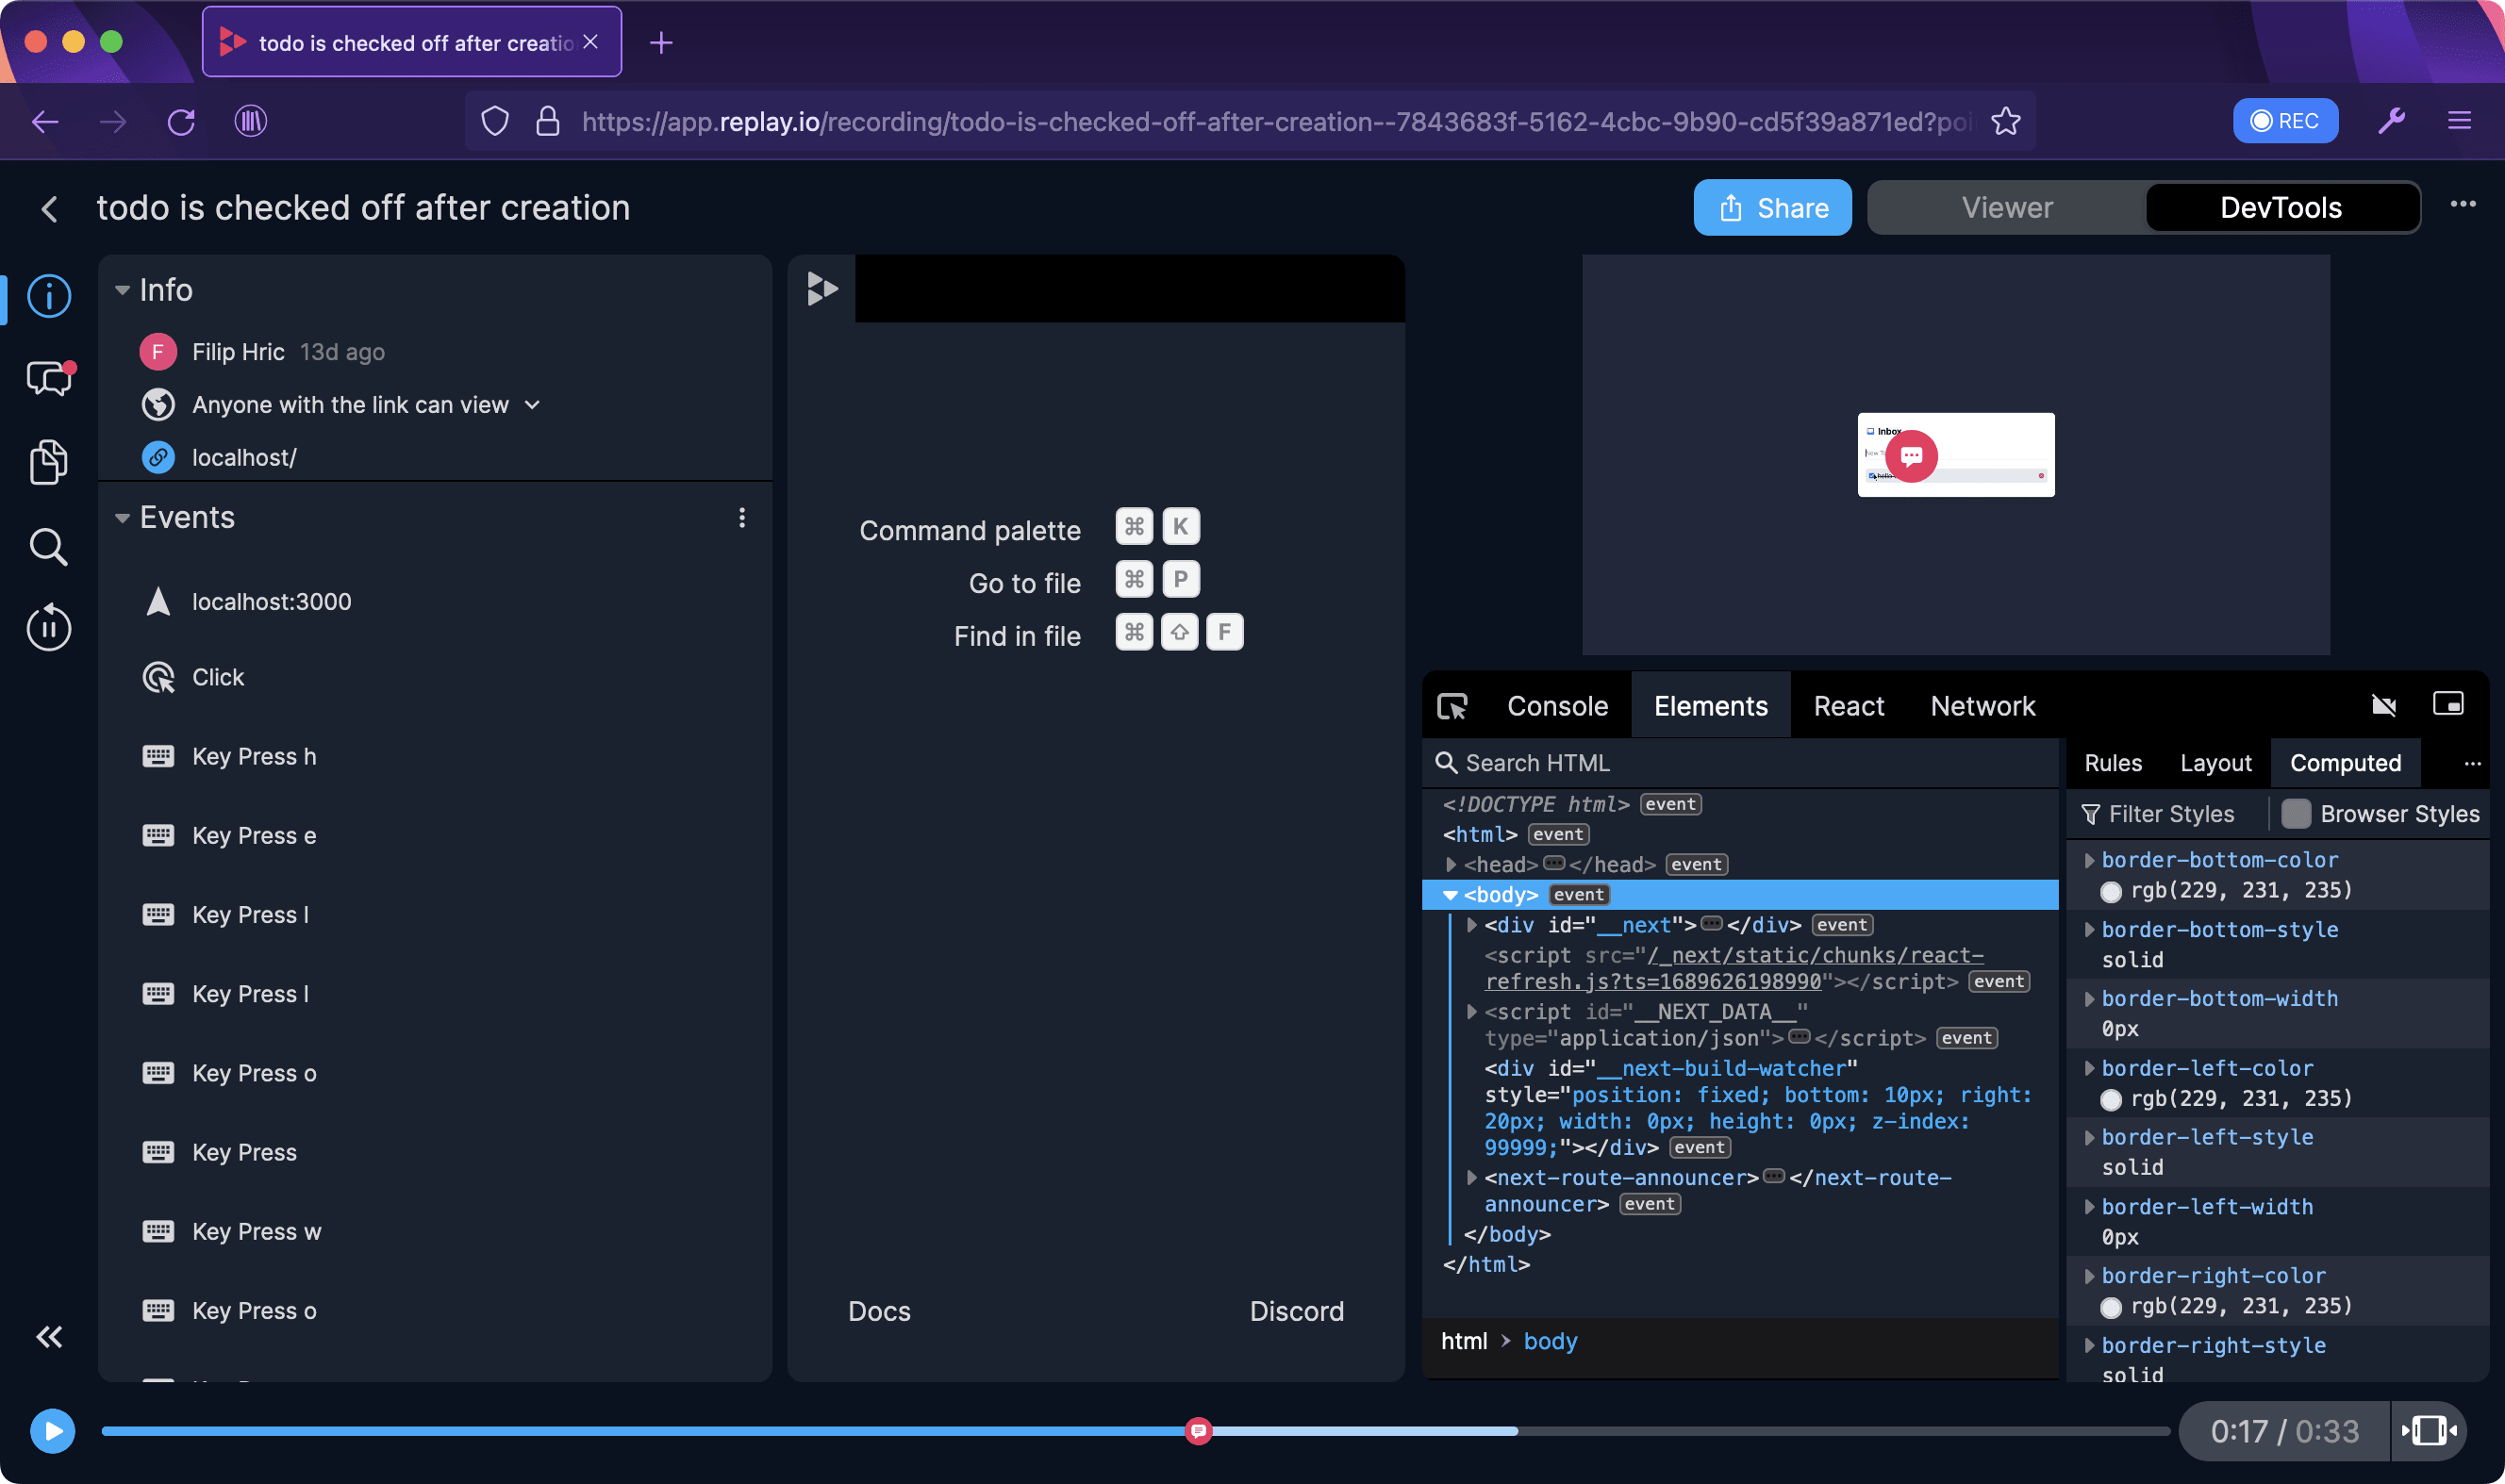This screenshot has width=2505, height=1484.
Task: Switch to Viewer mode
Action: pos(2006,208)
